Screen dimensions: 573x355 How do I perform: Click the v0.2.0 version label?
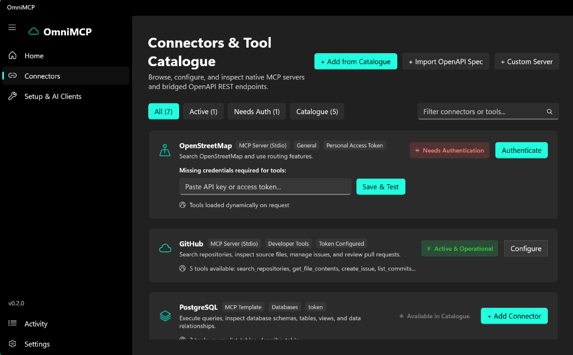point(16,303)
